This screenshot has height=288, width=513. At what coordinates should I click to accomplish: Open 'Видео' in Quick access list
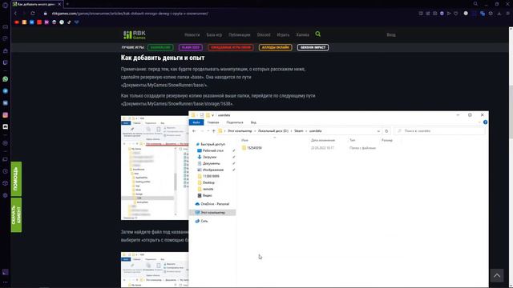(207, 195)
